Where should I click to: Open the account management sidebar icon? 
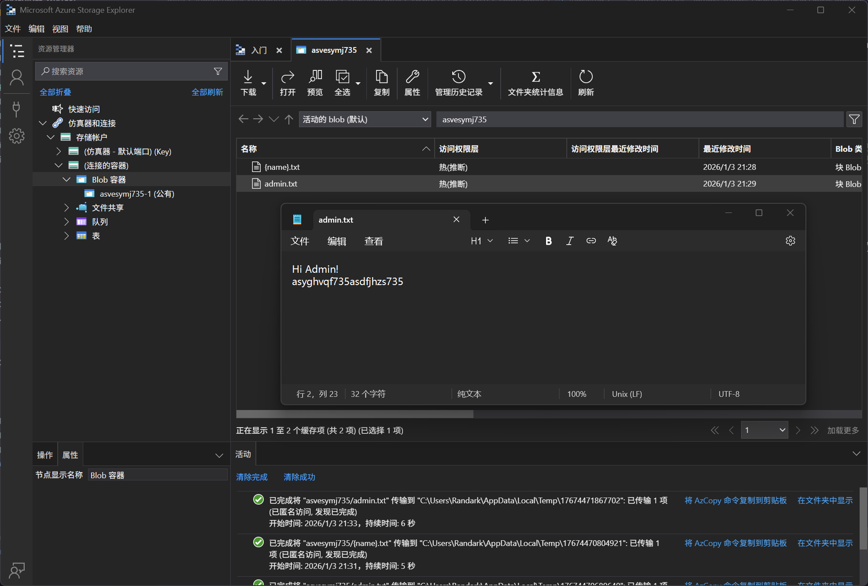pos(17,78)
